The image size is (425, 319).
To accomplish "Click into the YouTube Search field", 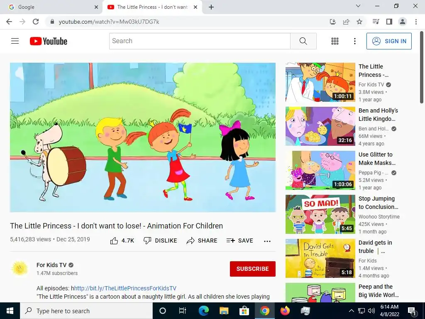I will tap(200, 41).
